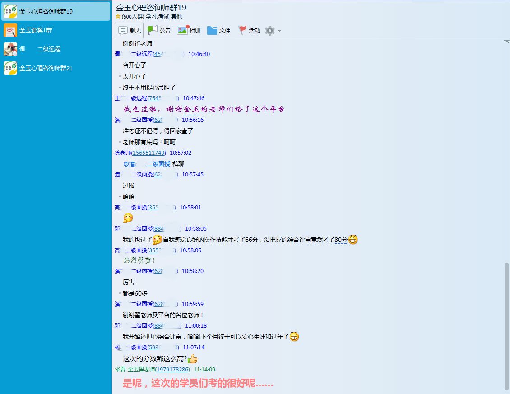510x394 pixels.
Task: Expand the dropdown arrow next to gear
Action: tap(280, 31)
